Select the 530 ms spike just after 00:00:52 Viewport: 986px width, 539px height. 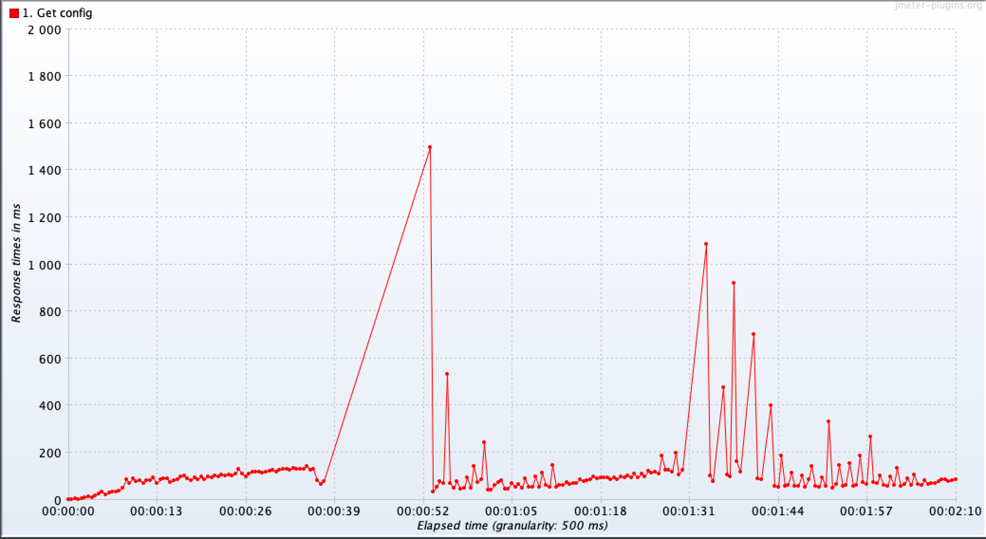point(446,373)
